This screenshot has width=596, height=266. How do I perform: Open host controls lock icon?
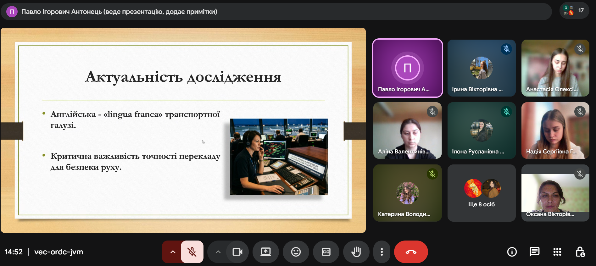[x=580, y=252]
